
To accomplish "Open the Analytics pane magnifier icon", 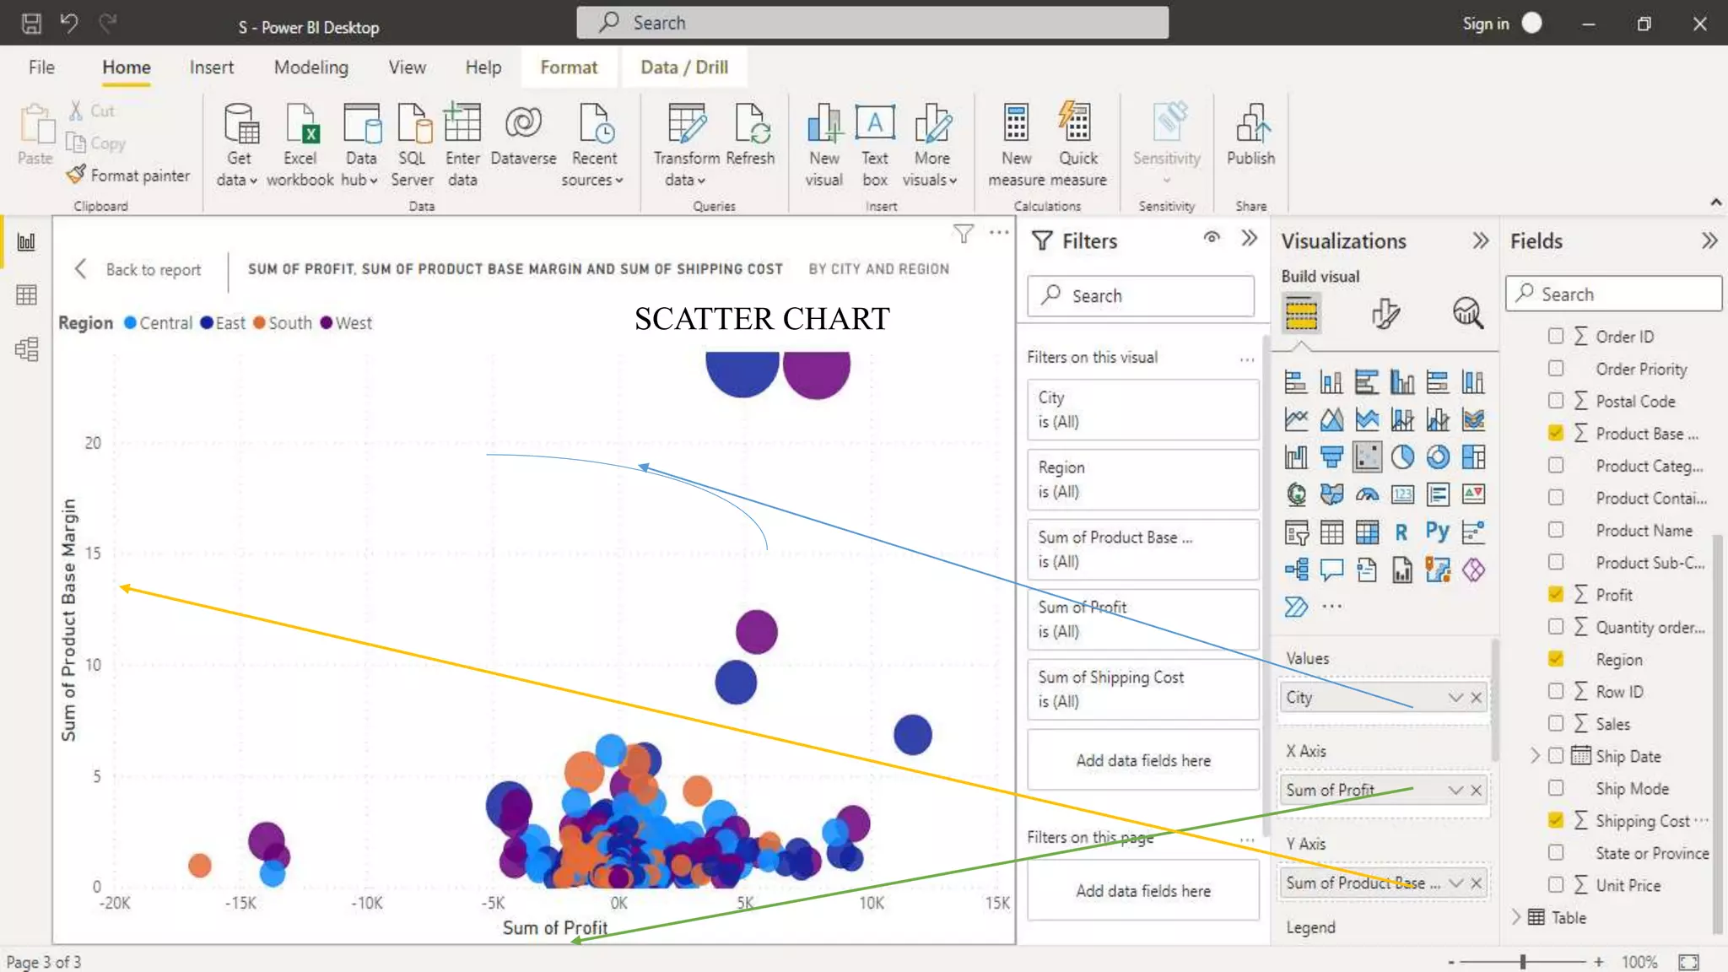I will [x=1468, y=314].
